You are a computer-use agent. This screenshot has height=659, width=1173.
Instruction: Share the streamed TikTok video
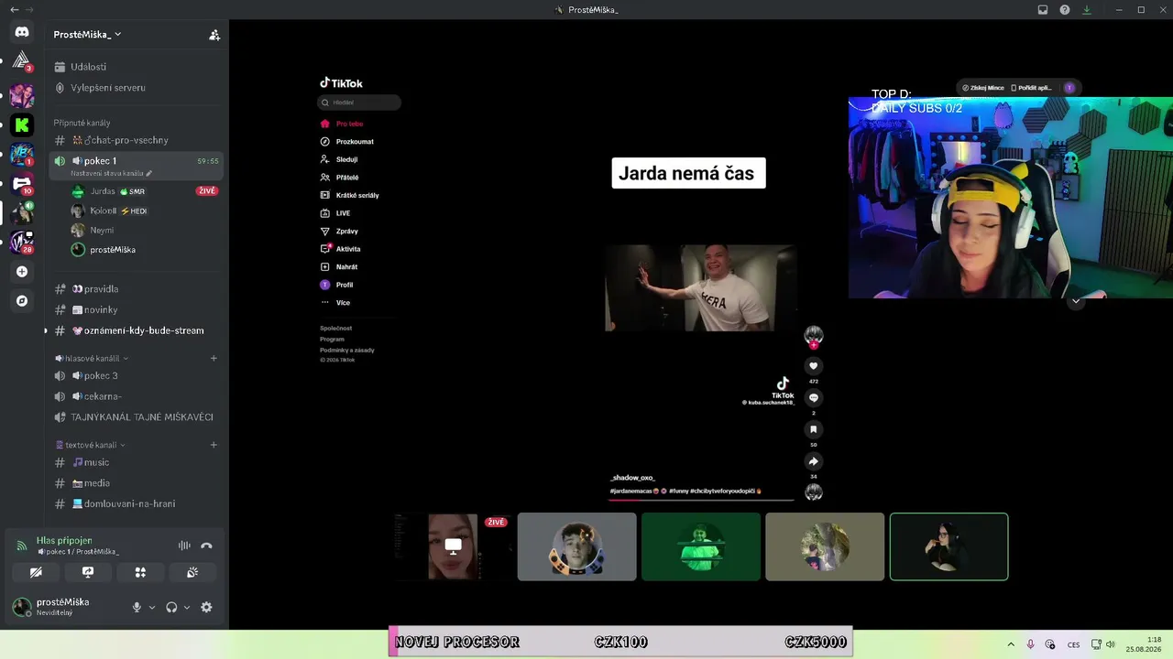(x=813, y=461)
